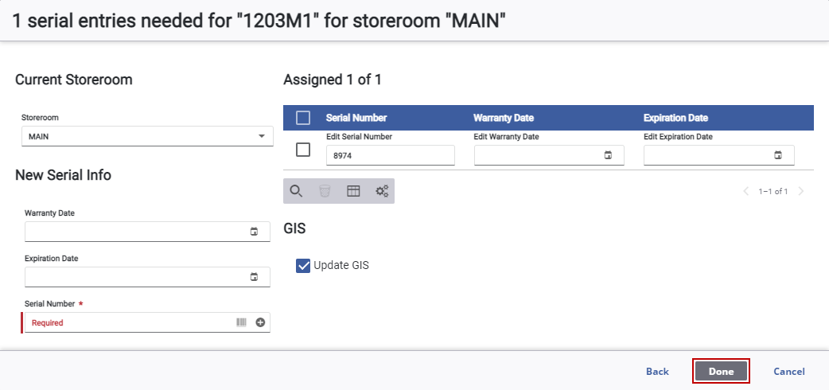Click the plus add icon for Serial Number
Image resolution: width=829 pixels, height=390 pixels.
260,322
